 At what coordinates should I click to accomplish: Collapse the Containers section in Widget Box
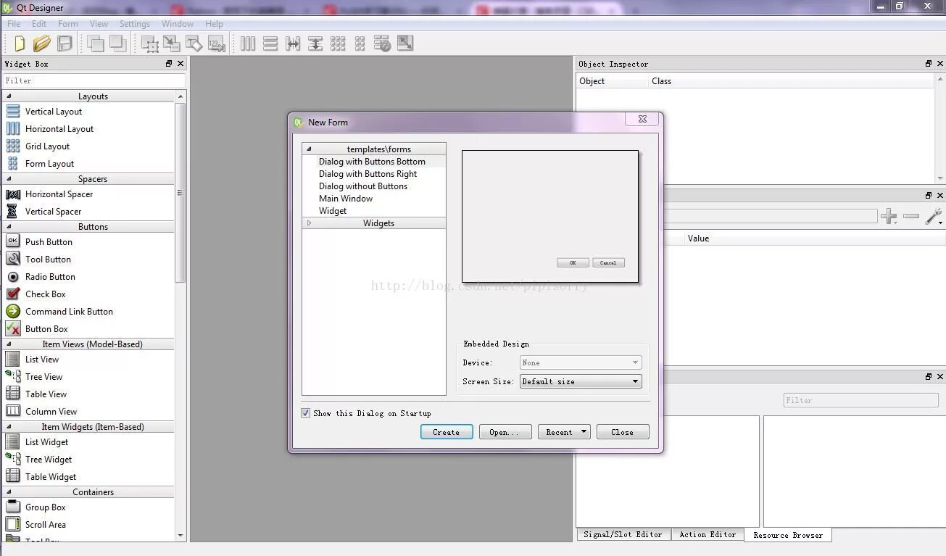(9, 492)
